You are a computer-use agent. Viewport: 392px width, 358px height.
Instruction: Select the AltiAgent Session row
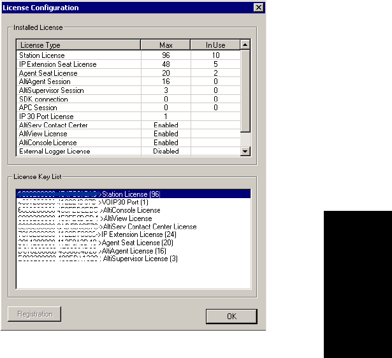click(x=129, y=82)
